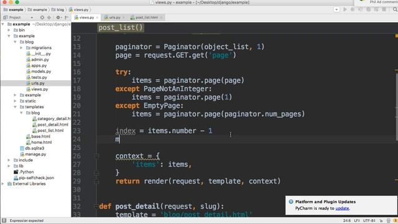Click the editor vertical scrollbar thumb
The image size is (398, 224).
click(x=397, y=106)
